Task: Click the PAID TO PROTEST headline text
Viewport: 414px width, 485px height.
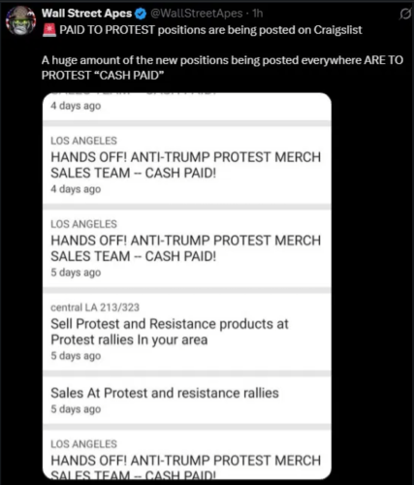Action: pos(210,30)
